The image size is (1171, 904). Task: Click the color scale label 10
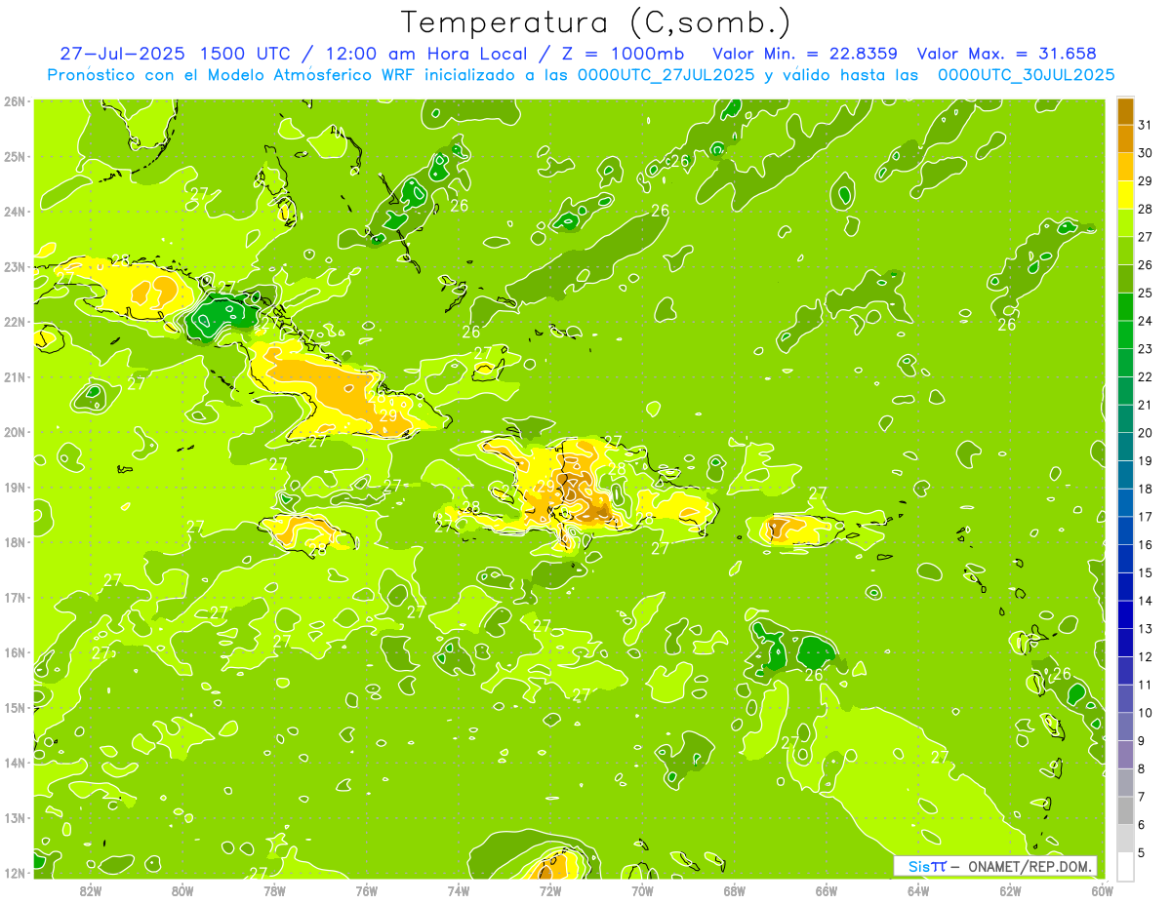tap(1146, 713)
